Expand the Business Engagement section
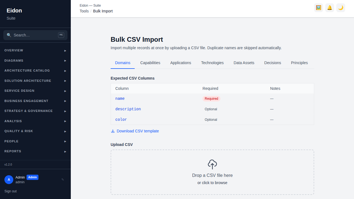The height and width of the screenshot is (199, 354). click(35, 101)
